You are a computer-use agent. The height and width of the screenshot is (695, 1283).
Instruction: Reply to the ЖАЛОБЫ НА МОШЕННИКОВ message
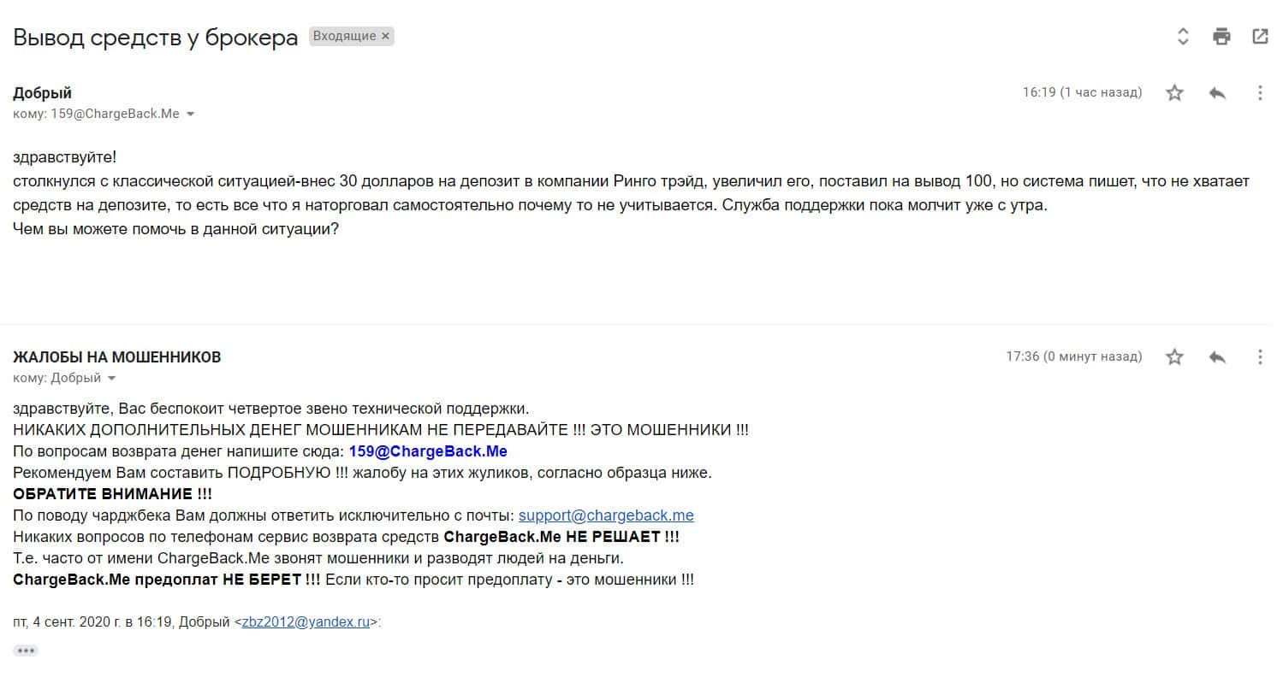click(x=1217, y=356)
